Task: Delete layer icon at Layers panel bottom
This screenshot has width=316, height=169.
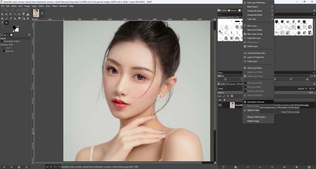Action: point(309,167)
